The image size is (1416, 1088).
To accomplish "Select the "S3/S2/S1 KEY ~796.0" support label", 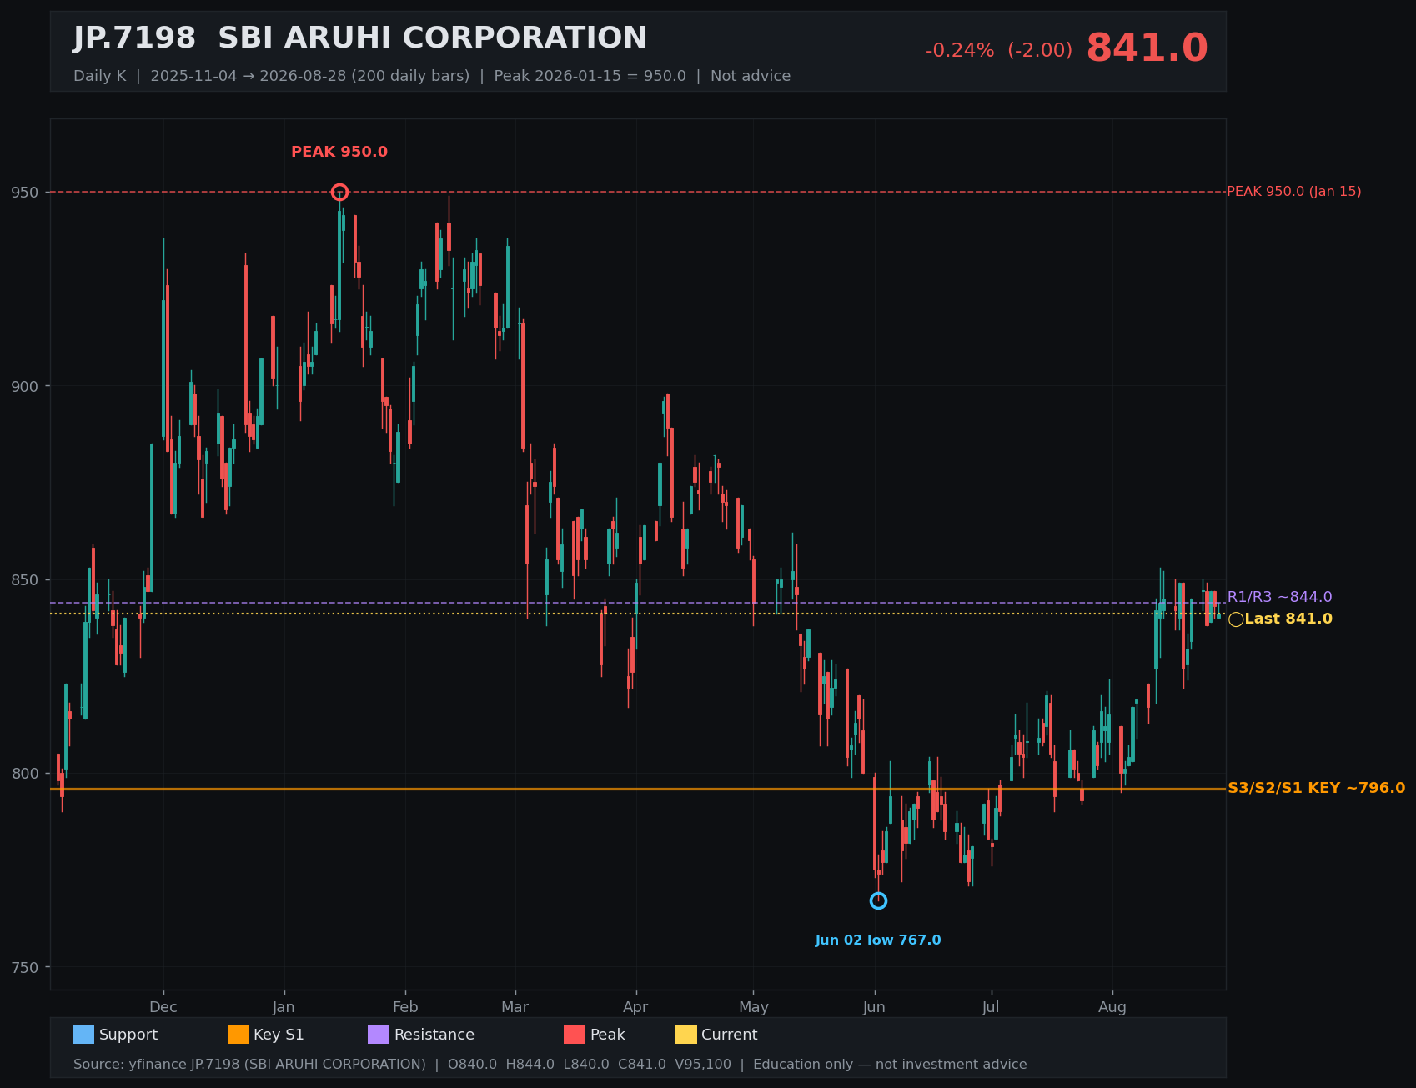I will [1317, 789].
